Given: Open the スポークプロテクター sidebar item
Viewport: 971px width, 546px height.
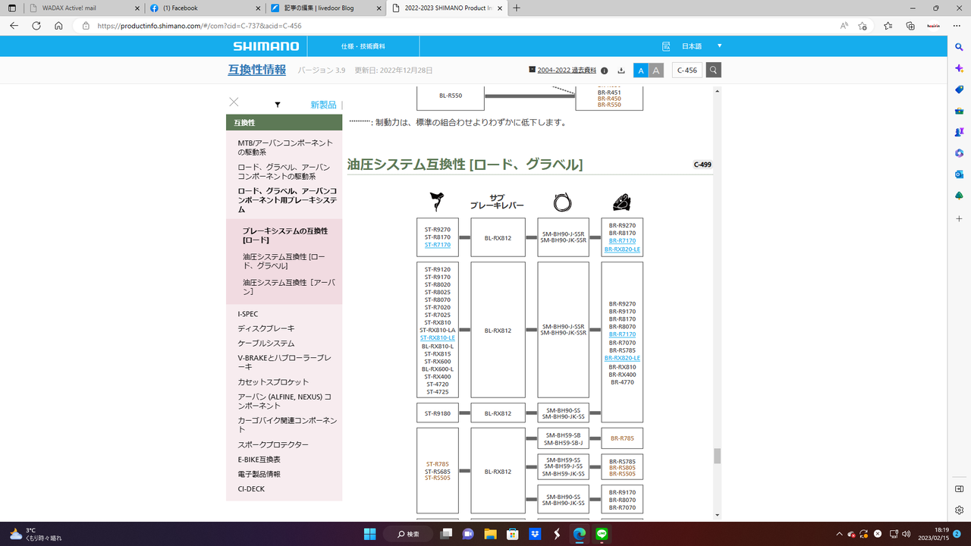Looking at the screenshot, I should coord(273,444).
